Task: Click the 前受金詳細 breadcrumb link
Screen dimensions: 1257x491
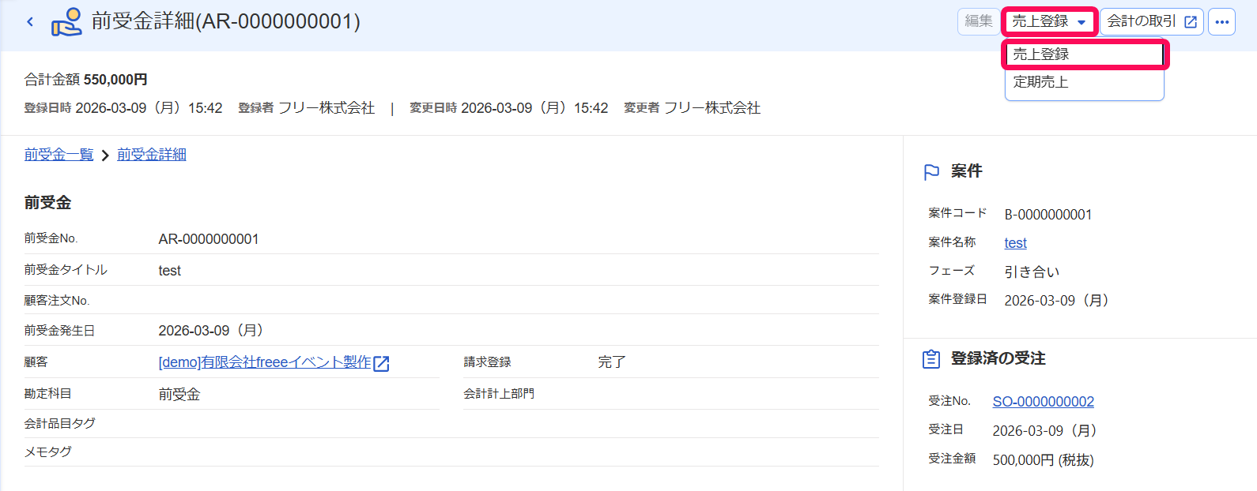Action: [152, 155]
